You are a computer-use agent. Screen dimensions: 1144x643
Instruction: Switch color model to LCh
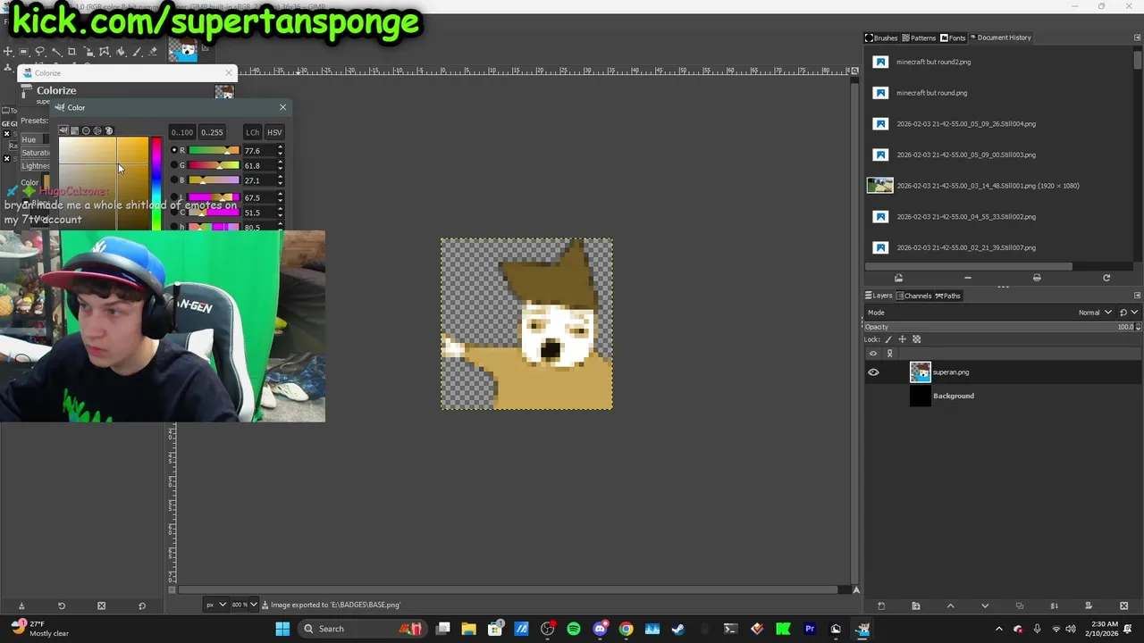[x=252, y=132]
